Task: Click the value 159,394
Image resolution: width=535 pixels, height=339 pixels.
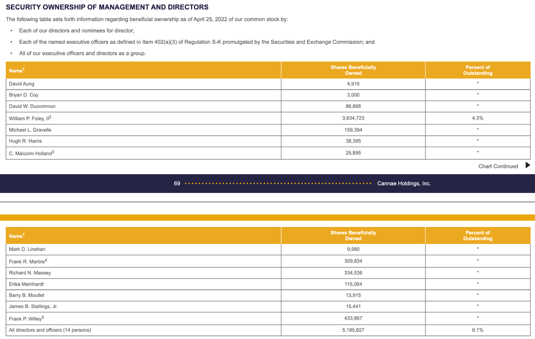Action: (353, 130)
